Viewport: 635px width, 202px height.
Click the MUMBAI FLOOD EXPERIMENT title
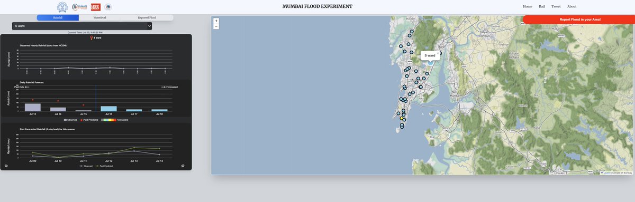point(317,6)
